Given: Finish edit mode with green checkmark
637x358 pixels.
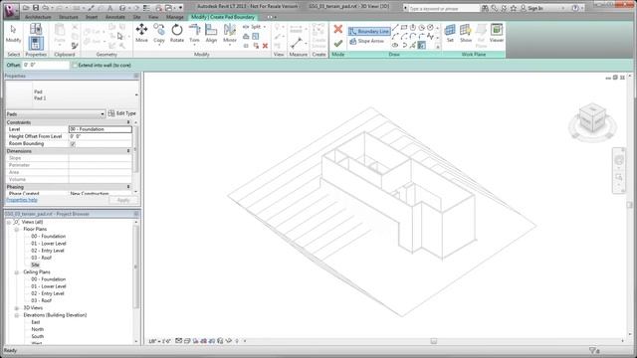Looking at the screenshot, I should click(338, 43).
